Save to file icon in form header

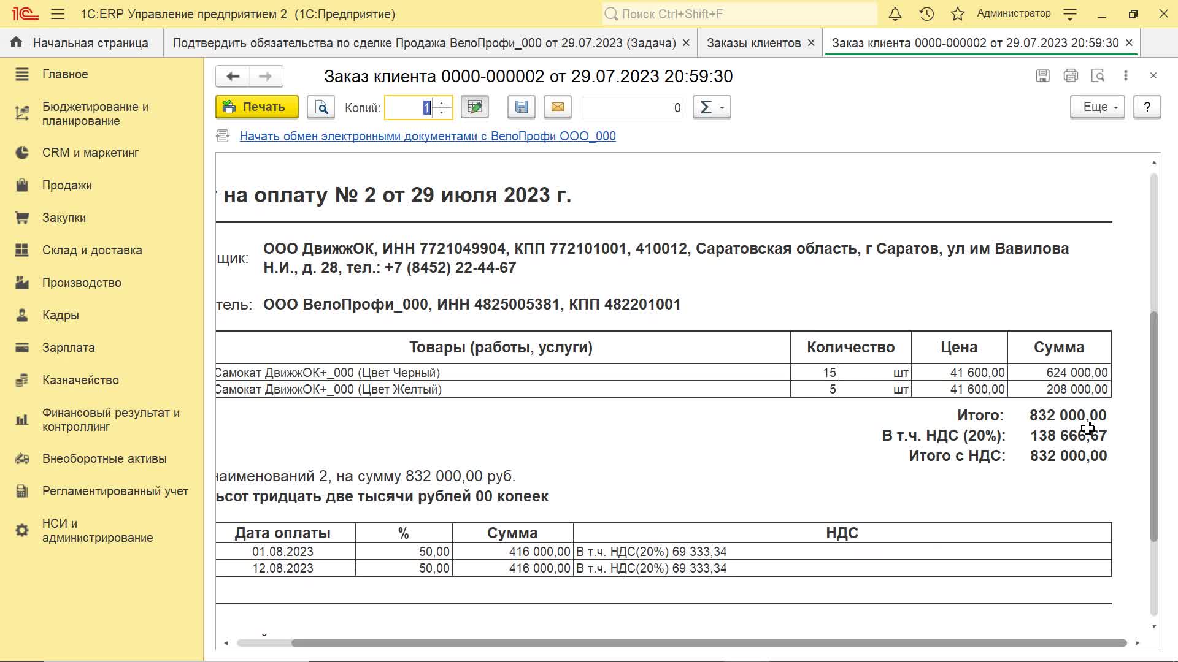1042,75
